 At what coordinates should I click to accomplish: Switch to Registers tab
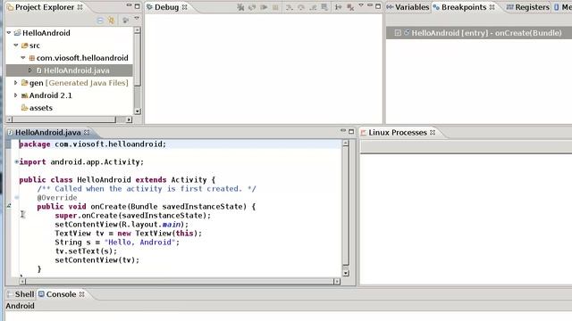coord(532,7)
